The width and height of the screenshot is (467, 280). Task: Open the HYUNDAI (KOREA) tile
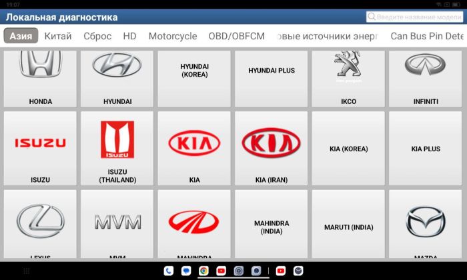click(194, 79)
